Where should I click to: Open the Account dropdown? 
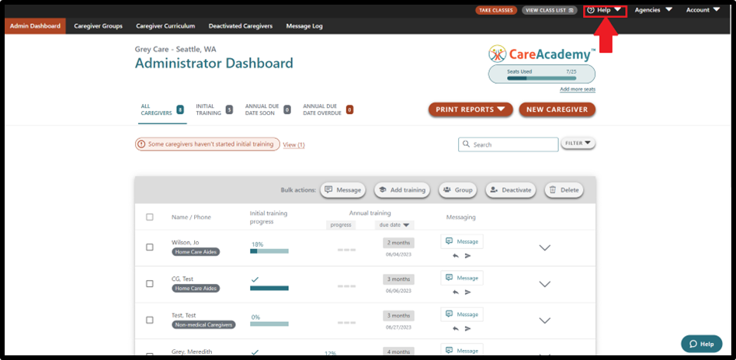click(x=703, y=10)
